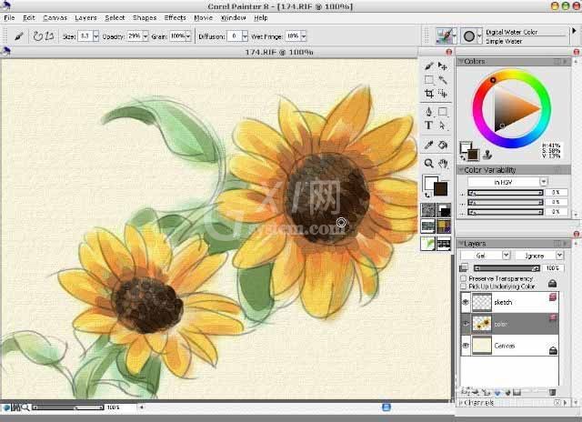Screen dimensions: 582x422
Task: Open the weave selector in toolbox
Action: coord(444,226)
